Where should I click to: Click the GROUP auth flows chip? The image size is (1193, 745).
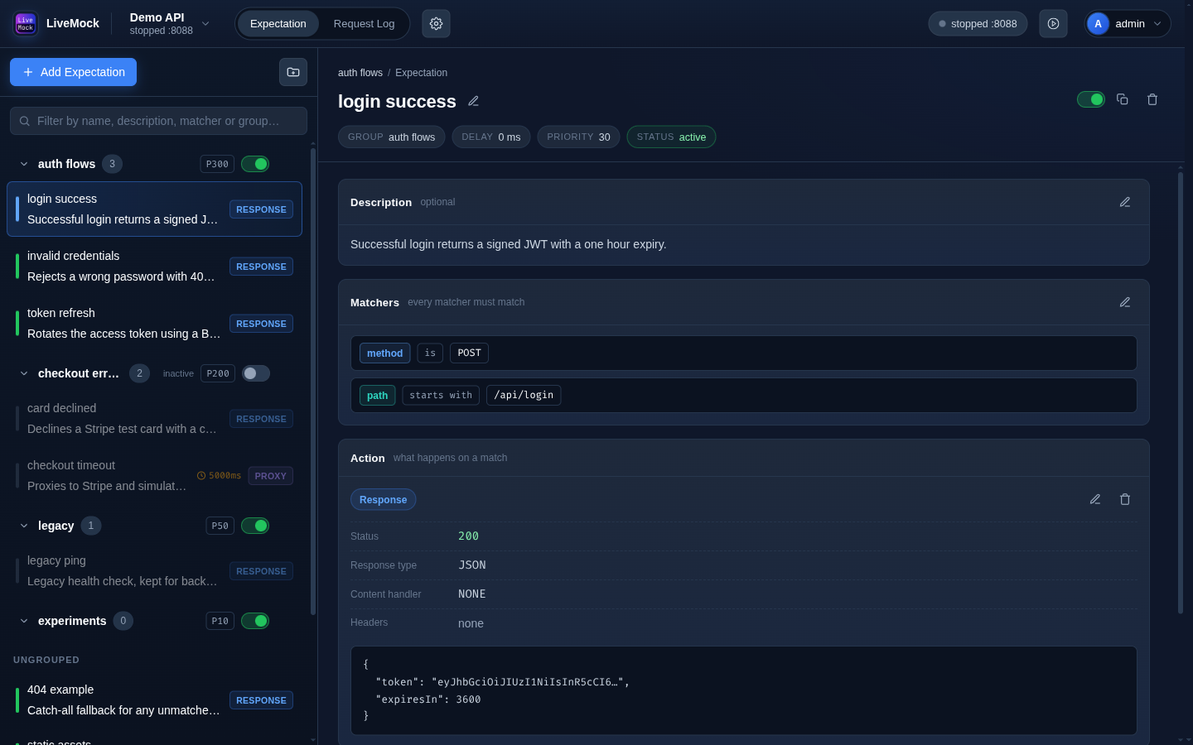[391, 137]
